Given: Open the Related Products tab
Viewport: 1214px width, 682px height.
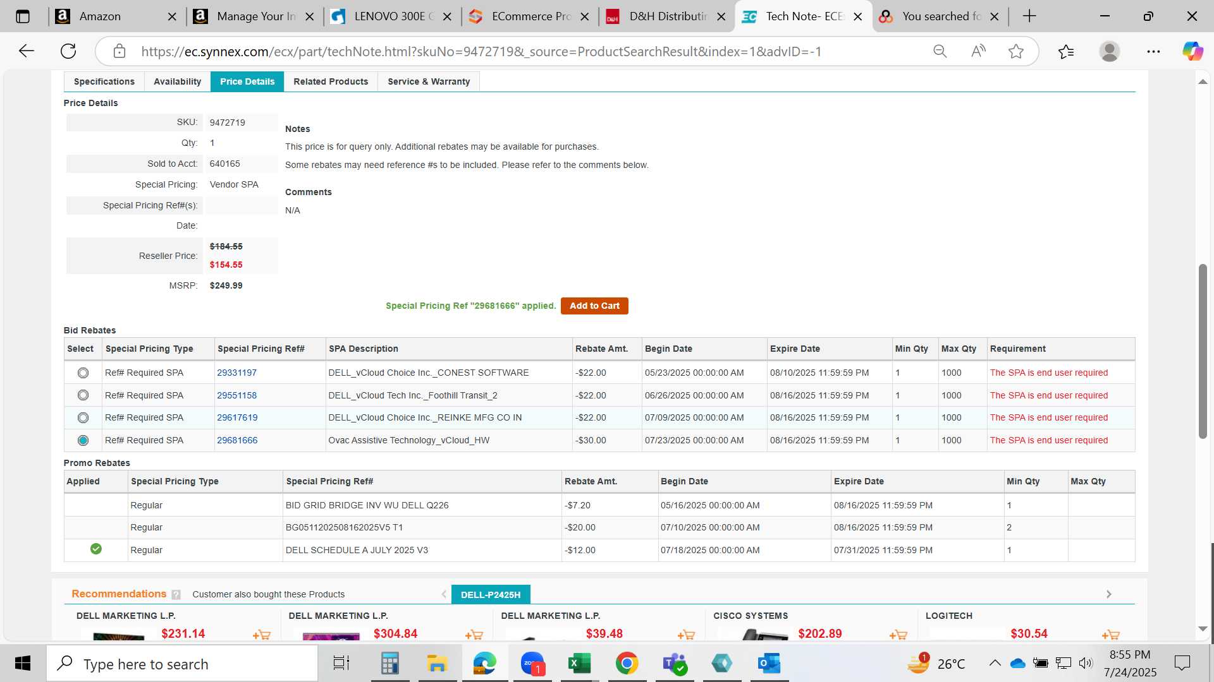Looking at the screenshot, I should point(331,81).
